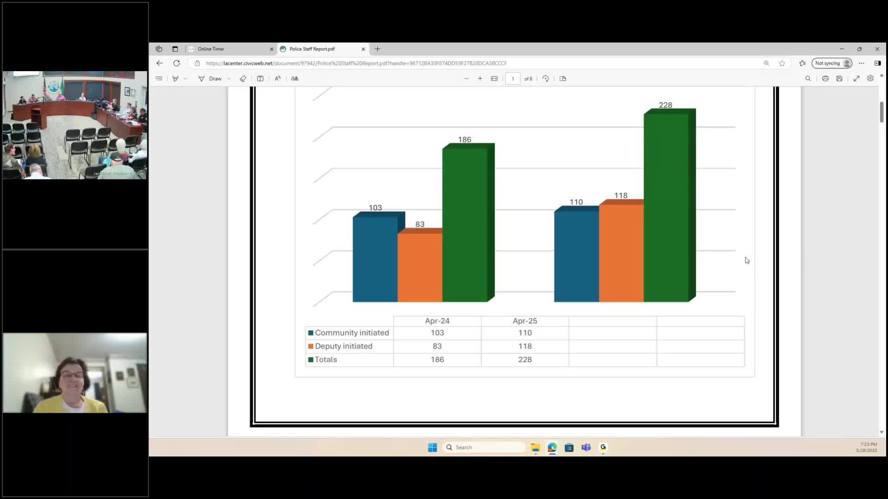Print the Police Staff Report

[825, 79]
